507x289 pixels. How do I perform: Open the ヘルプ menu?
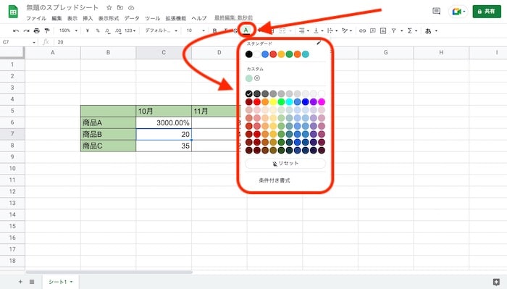point(199,18)
